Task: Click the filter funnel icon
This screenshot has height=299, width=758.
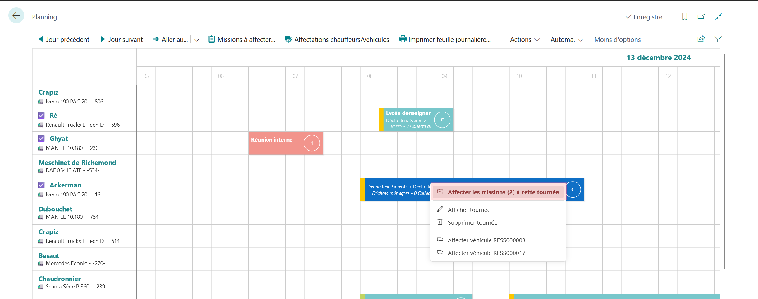Action: 718,39
